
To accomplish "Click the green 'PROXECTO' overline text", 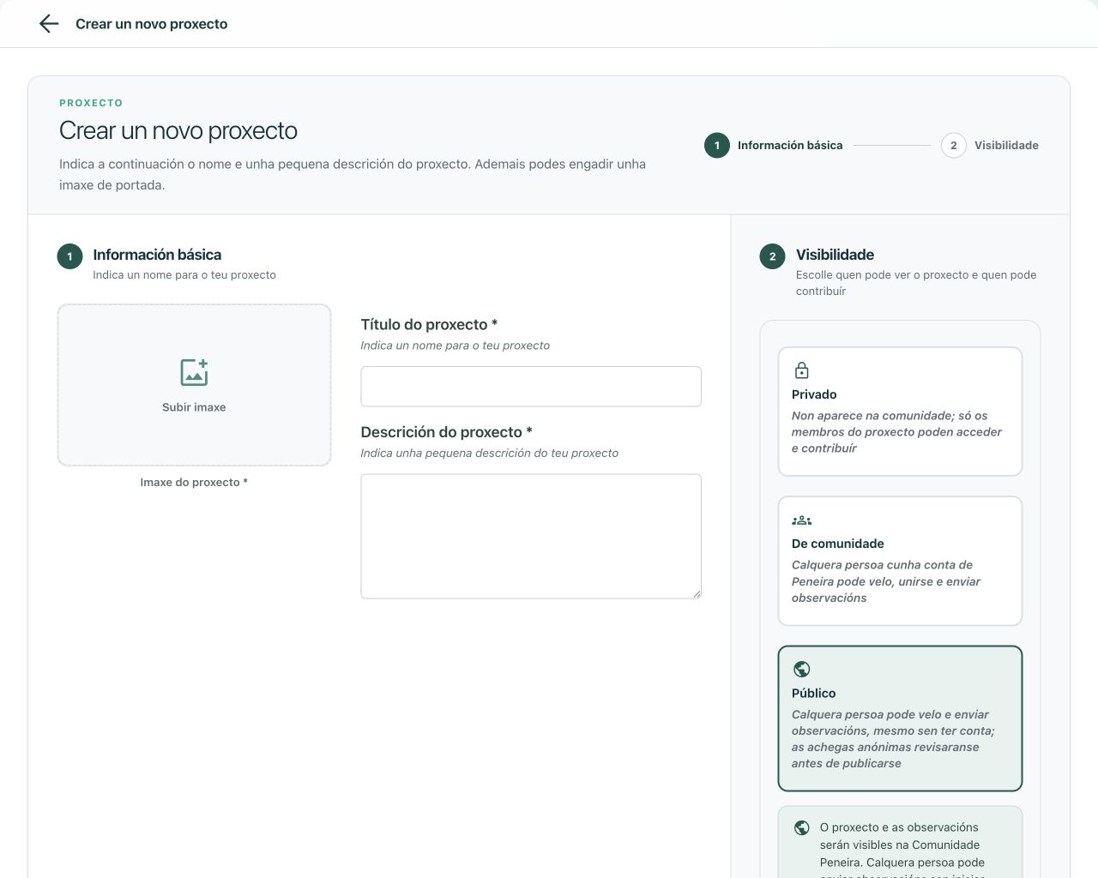I will coord(91,103).
